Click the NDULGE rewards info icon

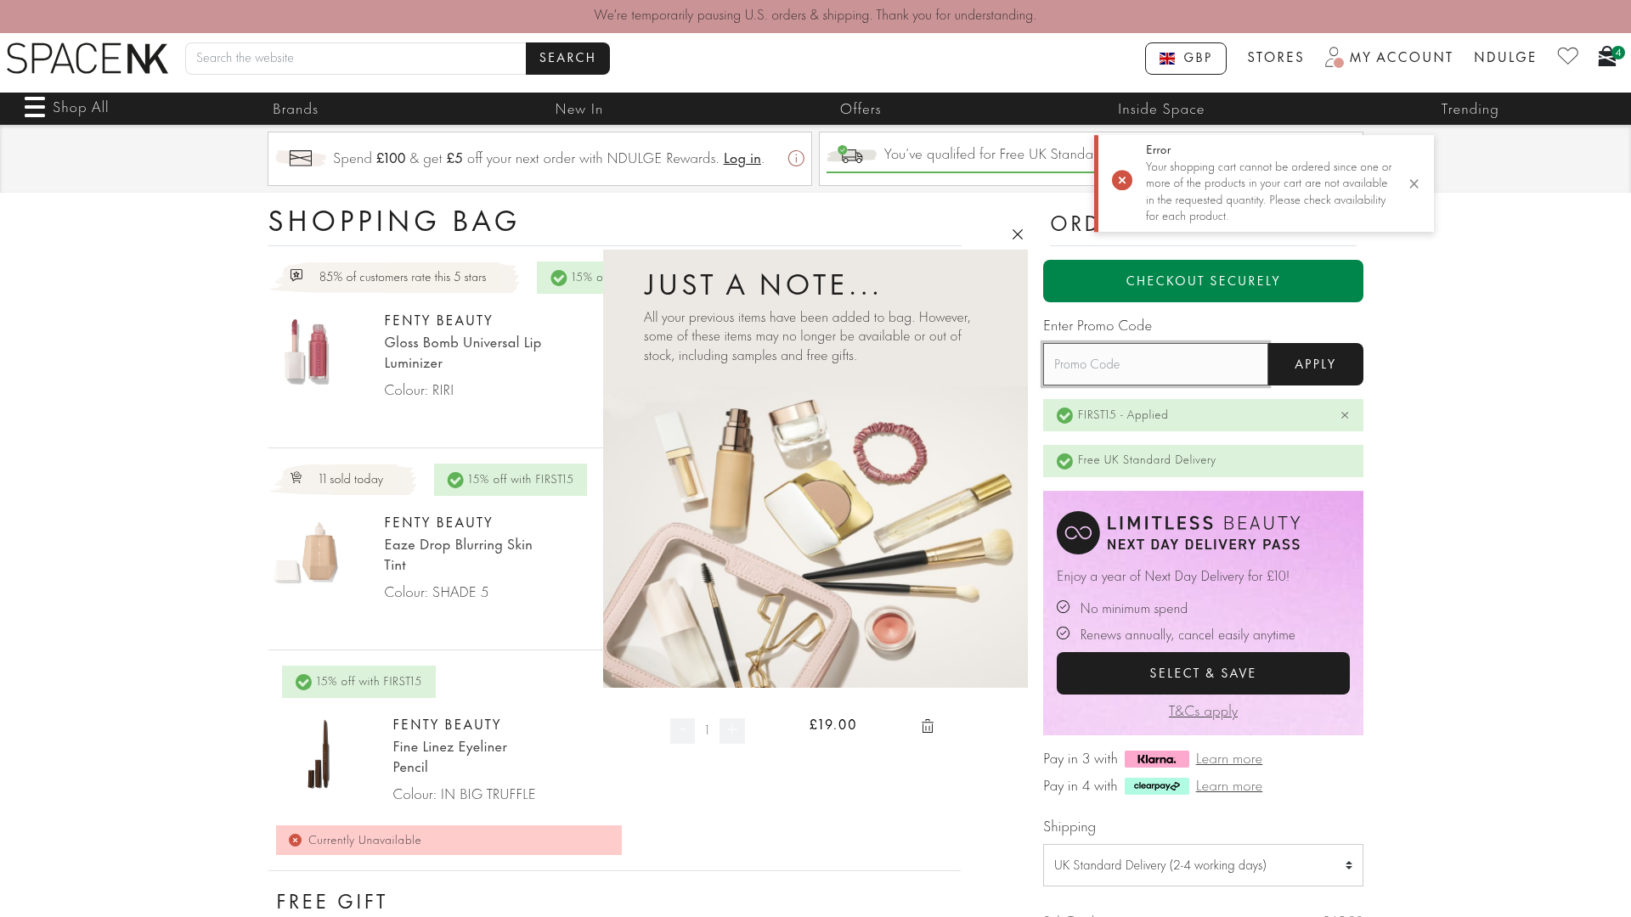(796, 159)
